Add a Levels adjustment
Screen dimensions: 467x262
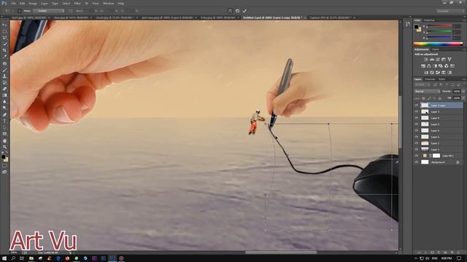click(x=432, y=60)
